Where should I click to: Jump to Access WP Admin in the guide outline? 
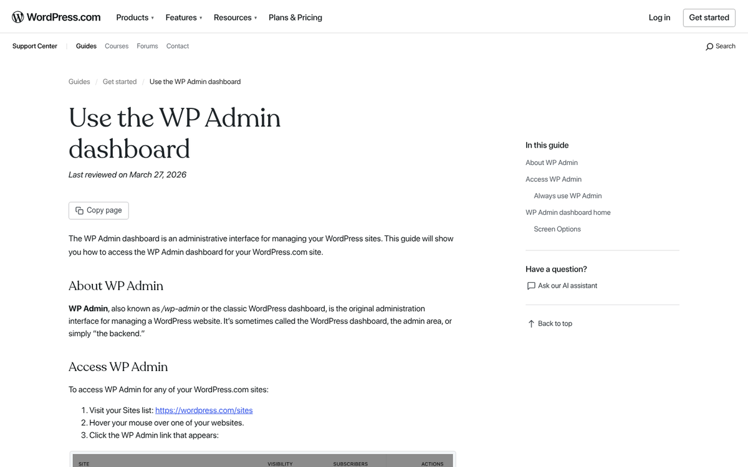pos(554,179)
